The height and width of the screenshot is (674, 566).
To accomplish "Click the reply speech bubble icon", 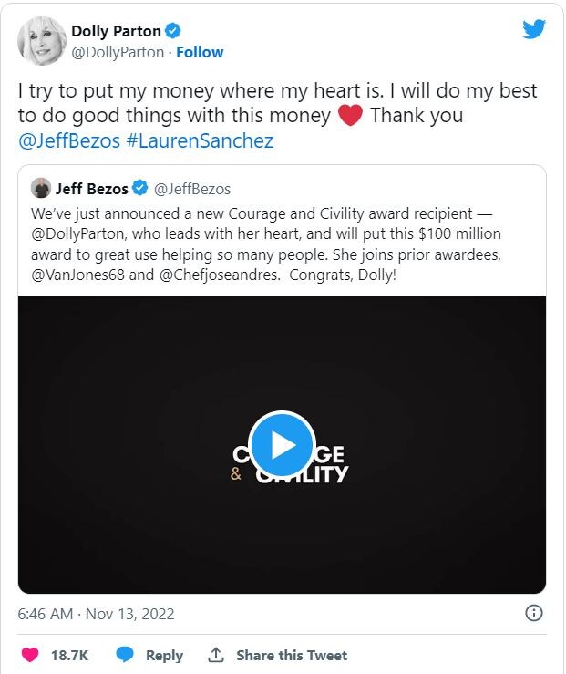I will coord(126,655).
